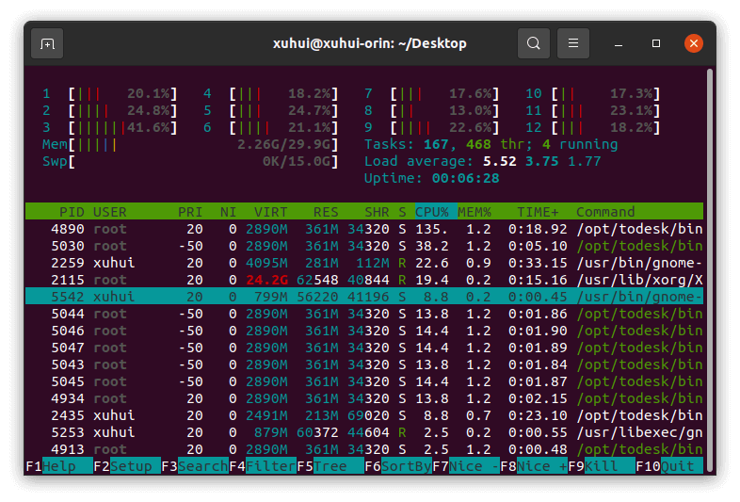
Task: Close the terminal with red X
Action: coord(693,43)
